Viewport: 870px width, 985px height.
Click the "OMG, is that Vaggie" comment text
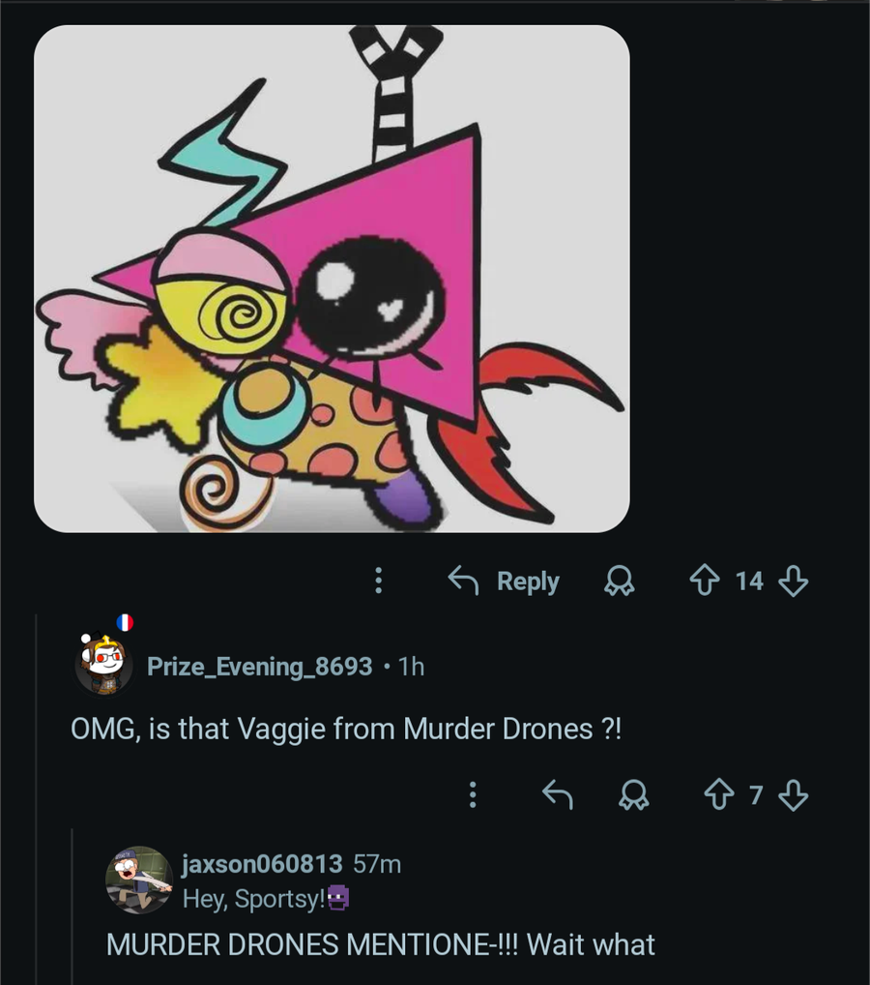pos(347,729)
